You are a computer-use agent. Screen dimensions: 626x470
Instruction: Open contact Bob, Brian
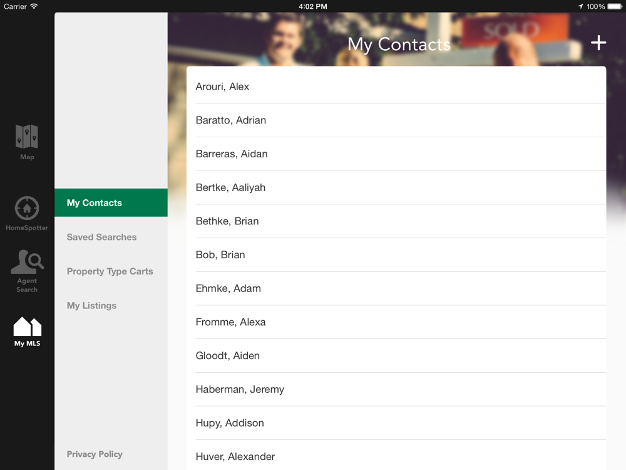[396, 254]
